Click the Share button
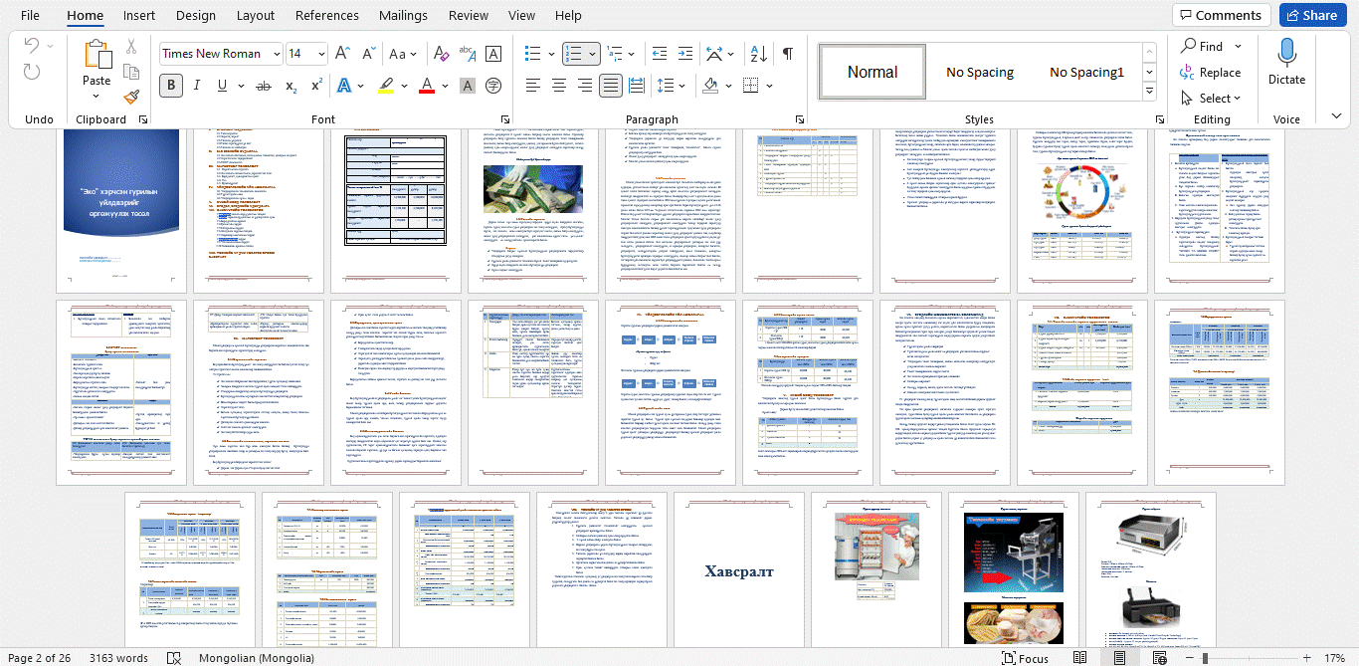 coord(1312,15)
